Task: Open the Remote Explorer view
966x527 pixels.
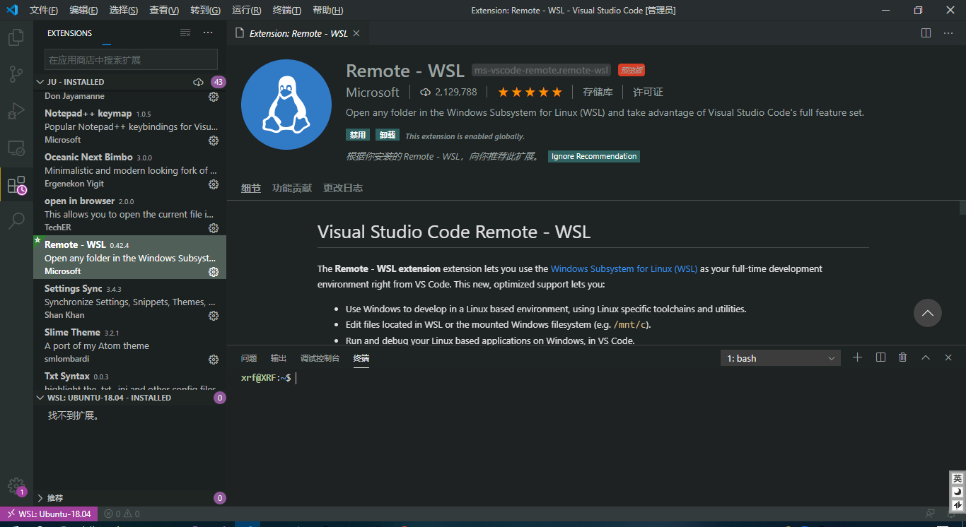Action: coord(16,148)
